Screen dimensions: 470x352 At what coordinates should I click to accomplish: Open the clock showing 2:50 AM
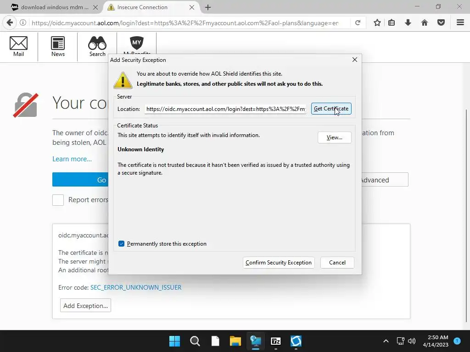coord(436,341)
